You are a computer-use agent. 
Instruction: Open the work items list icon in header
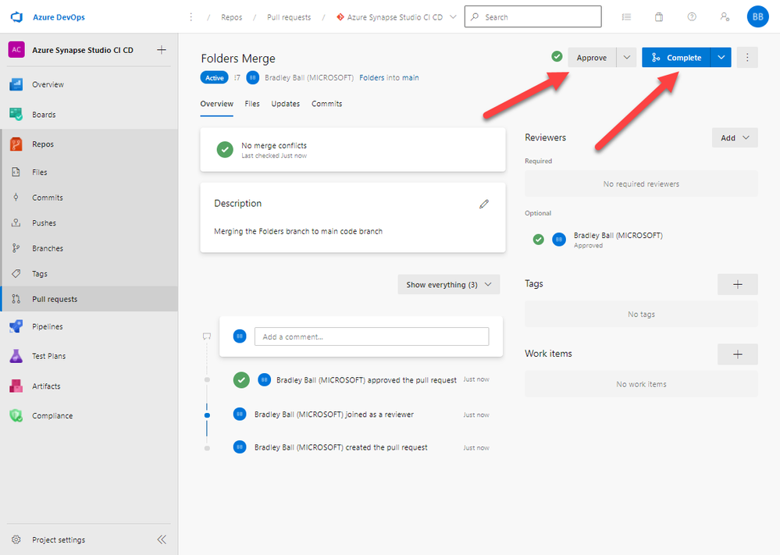point(626,17)
